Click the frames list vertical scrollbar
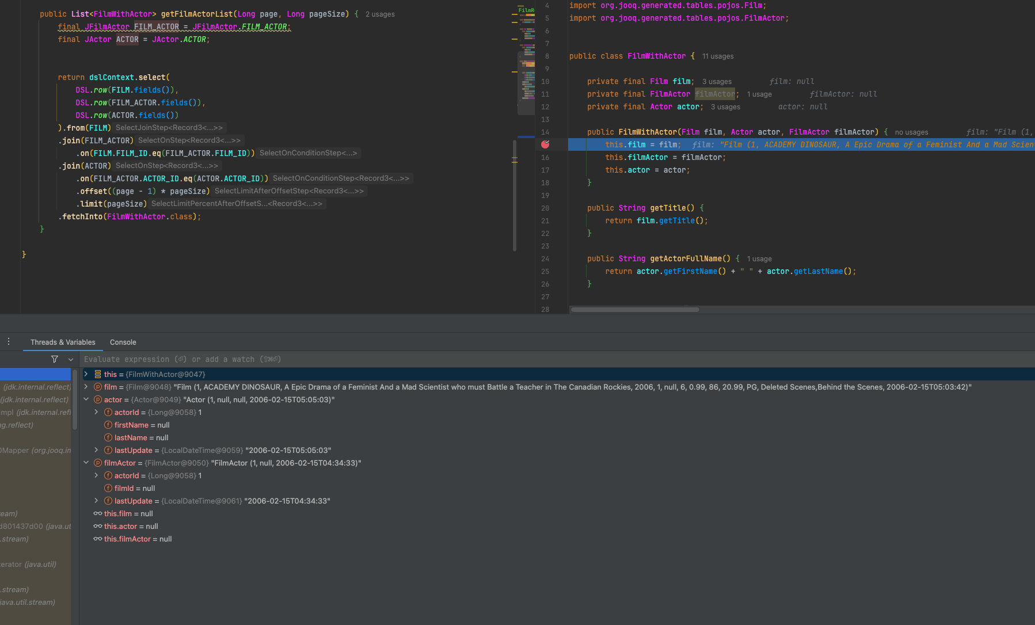 point(75,400)
